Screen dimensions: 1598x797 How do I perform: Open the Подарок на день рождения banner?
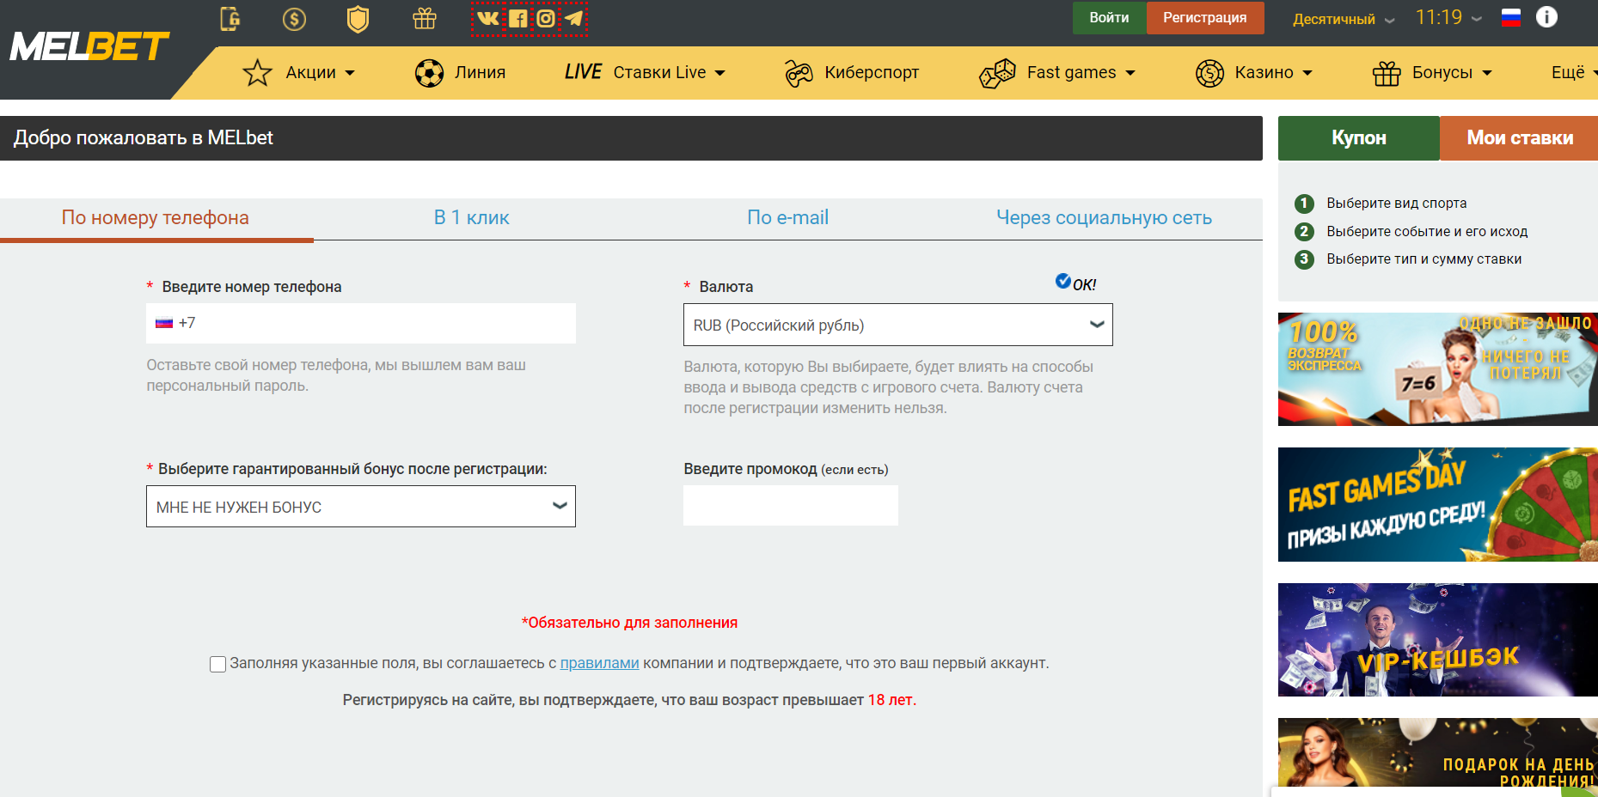(1438, 752)
